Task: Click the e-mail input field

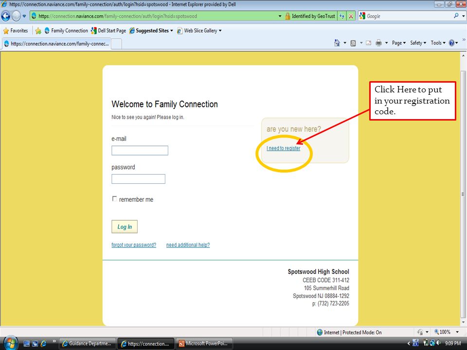Action: coord(140,151)
